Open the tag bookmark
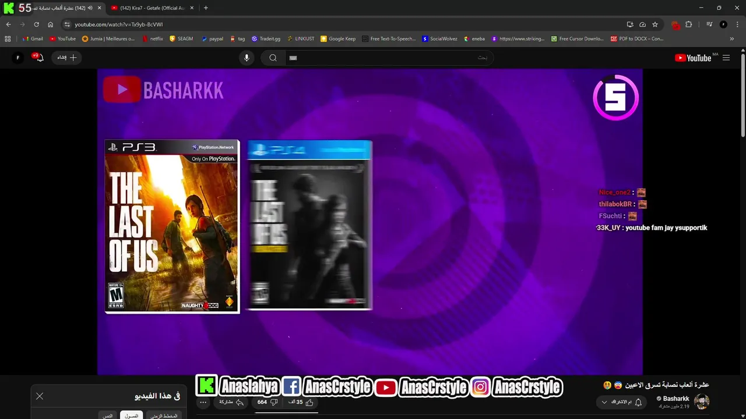Image resolution: width=746 pixels, height=419 pixels. tap(237, 39)
